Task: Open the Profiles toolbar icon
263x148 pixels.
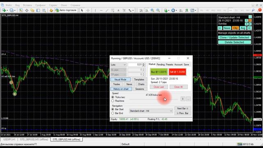Action: pyautogui.click(x=12, y=10)
